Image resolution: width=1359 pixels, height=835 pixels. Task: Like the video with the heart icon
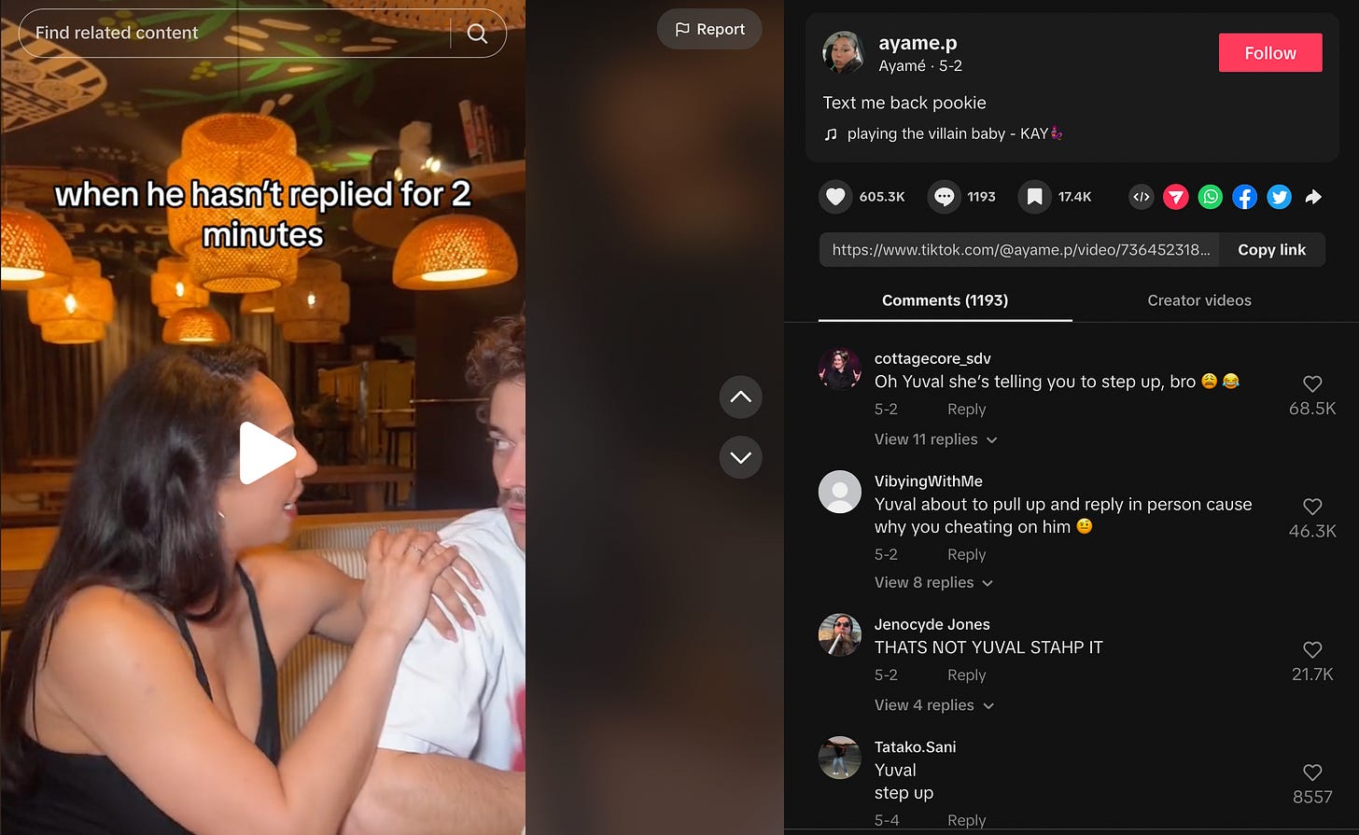[x=835, y=197]
